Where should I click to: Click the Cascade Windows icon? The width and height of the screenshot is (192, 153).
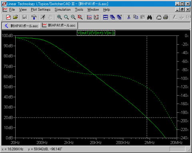[x=112, y=17]
